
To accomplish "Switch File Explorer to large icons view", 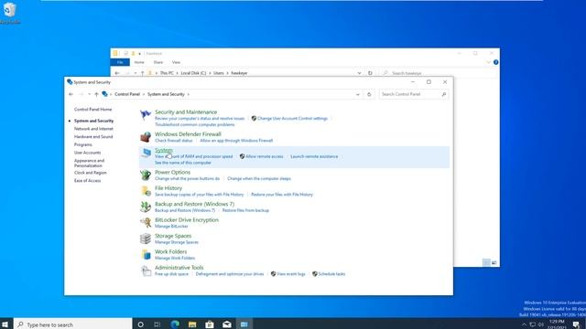I will [x=494, y=262].
